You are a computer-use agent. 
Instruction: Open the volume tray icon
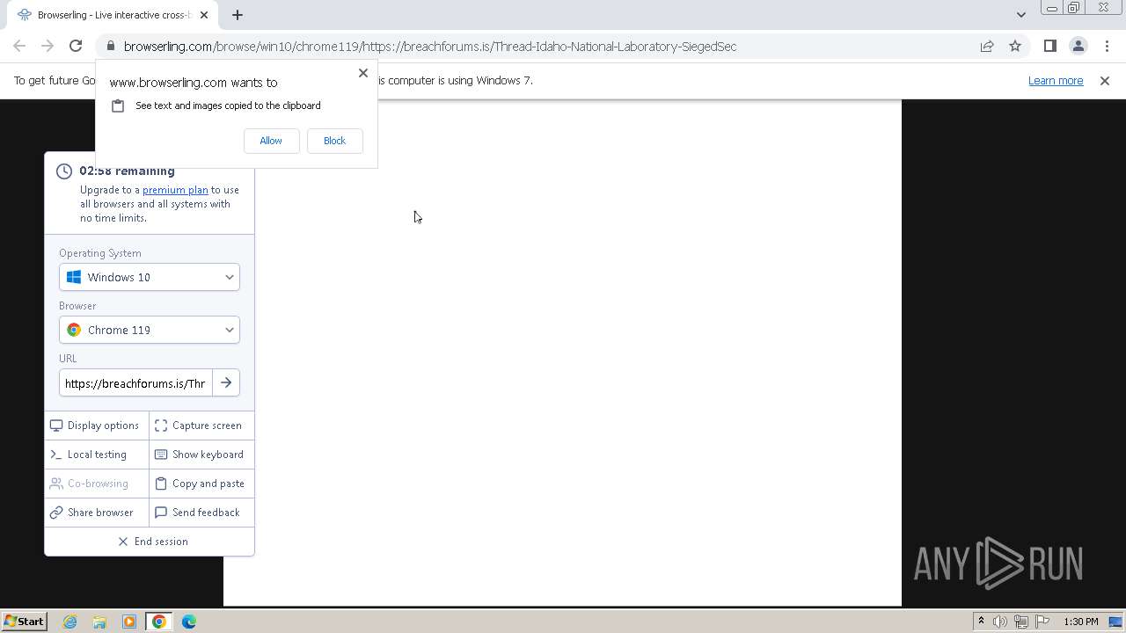[1000, 622]
